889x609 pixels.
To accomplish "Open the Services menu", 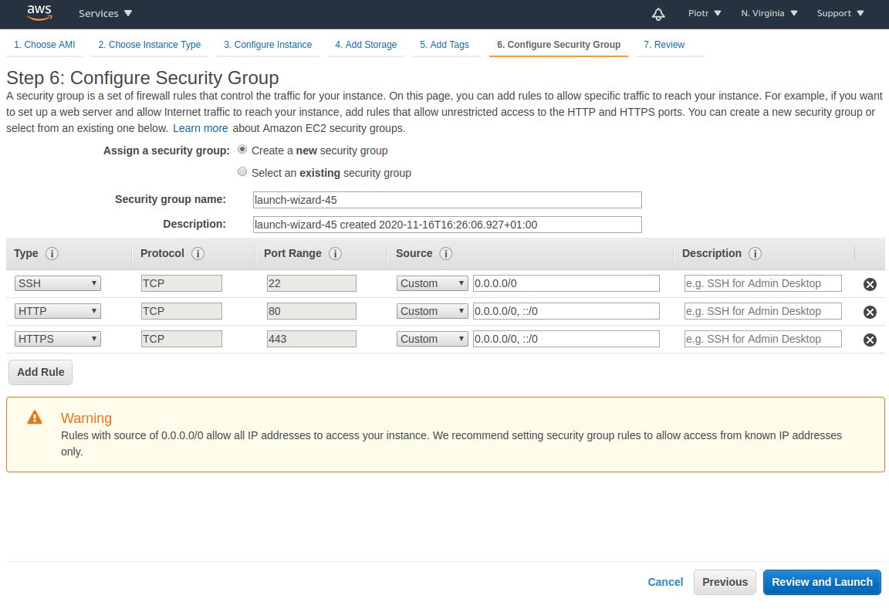I will (106, 13).
